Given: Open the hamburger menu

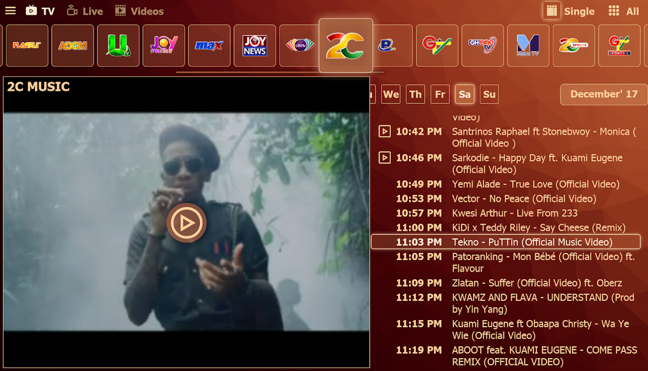Looking at the screenshot, I should 10,11.
